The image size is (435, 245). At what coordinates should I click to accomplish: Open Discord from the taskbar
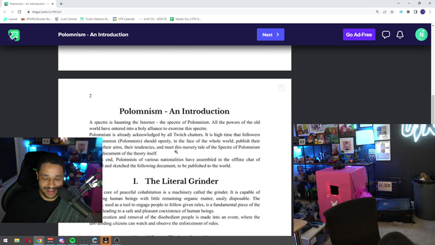click(61, 240)
